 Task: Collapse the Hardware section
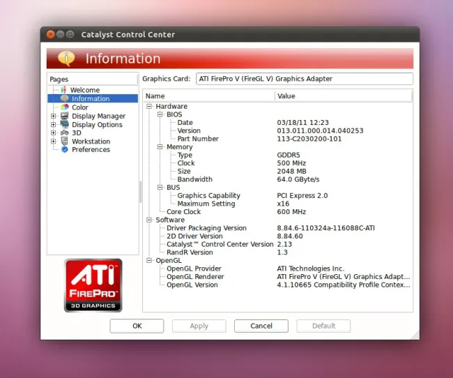(x=149, y=106)
